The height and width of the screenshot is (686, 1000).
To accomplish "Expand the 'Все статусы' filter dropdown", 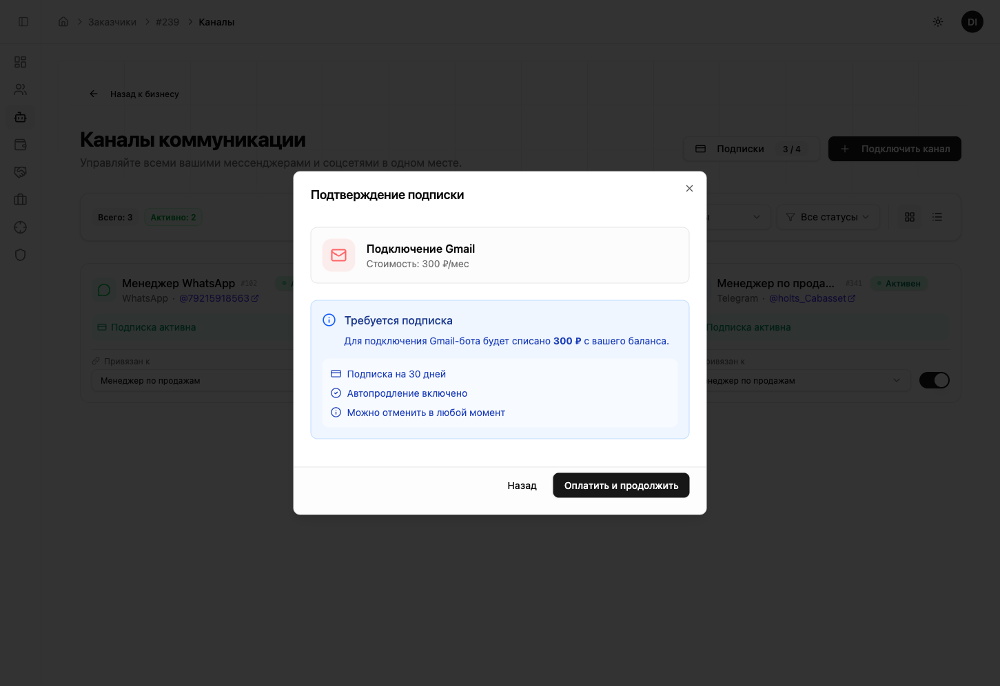I will (x=828, y=217).
